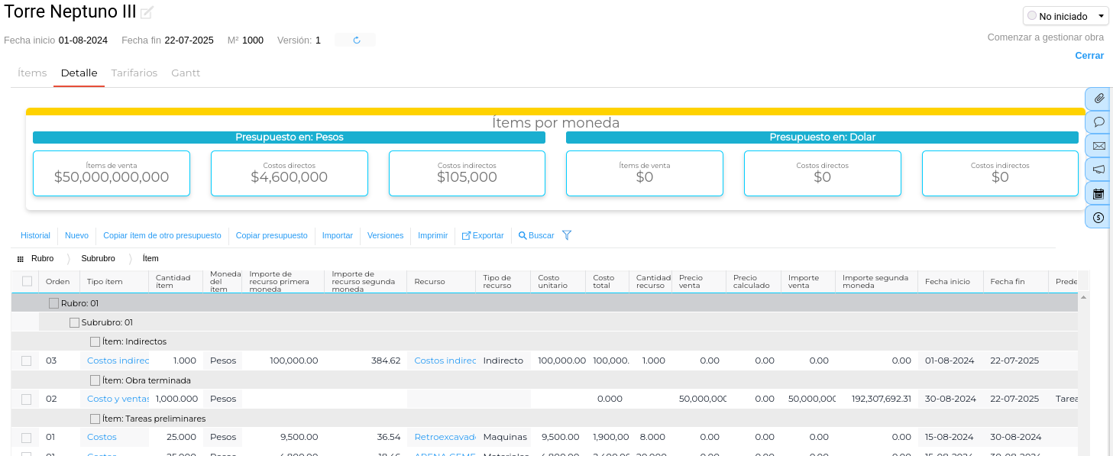Switch to the Detalle tab

(79, 73)
